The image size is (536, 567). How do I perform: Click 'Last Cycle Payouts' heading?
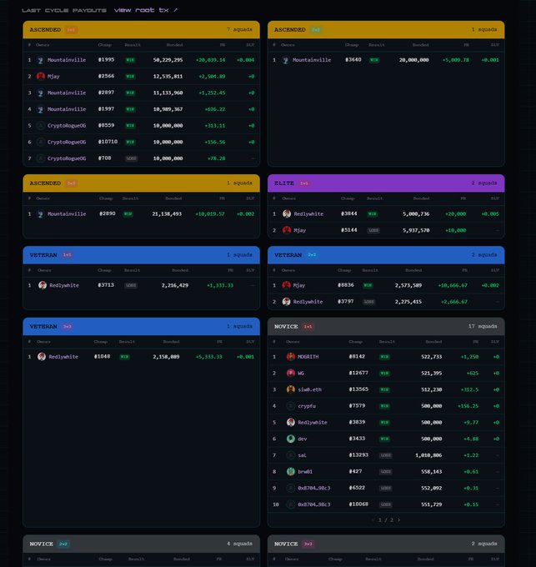[64, 10]
